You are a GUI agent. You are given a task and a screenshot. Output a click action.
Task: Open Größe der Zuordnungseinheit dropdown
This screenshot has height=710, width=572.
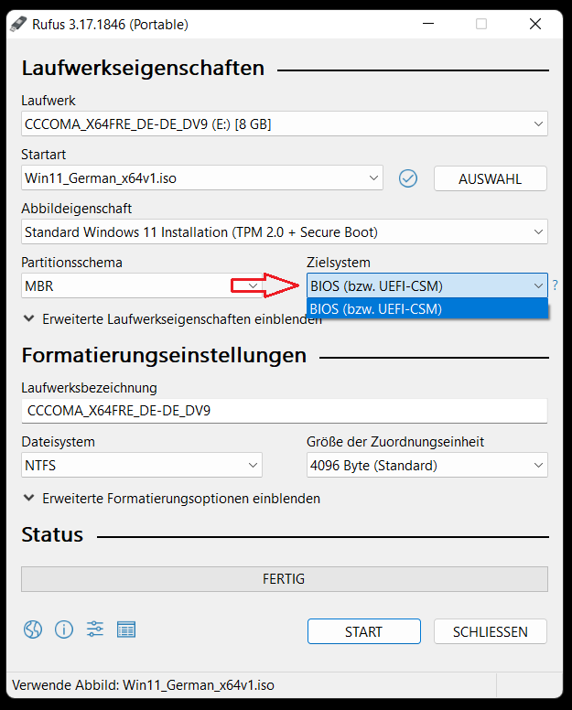coord(427,465)
